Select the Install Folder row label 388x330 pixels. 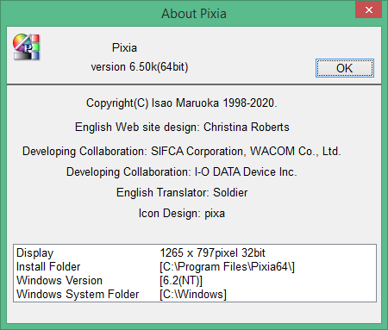click(48, 267)
